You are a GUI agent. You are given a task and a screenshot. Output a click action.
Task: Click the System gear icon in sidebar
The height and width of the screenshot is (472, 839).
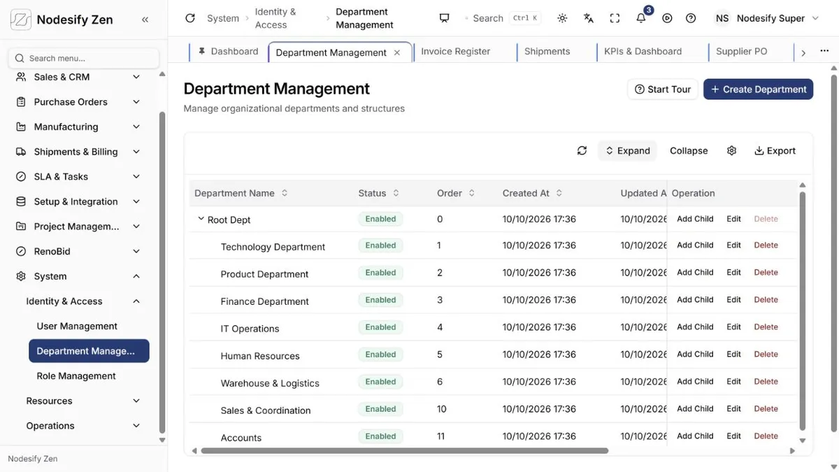[21, 276]
